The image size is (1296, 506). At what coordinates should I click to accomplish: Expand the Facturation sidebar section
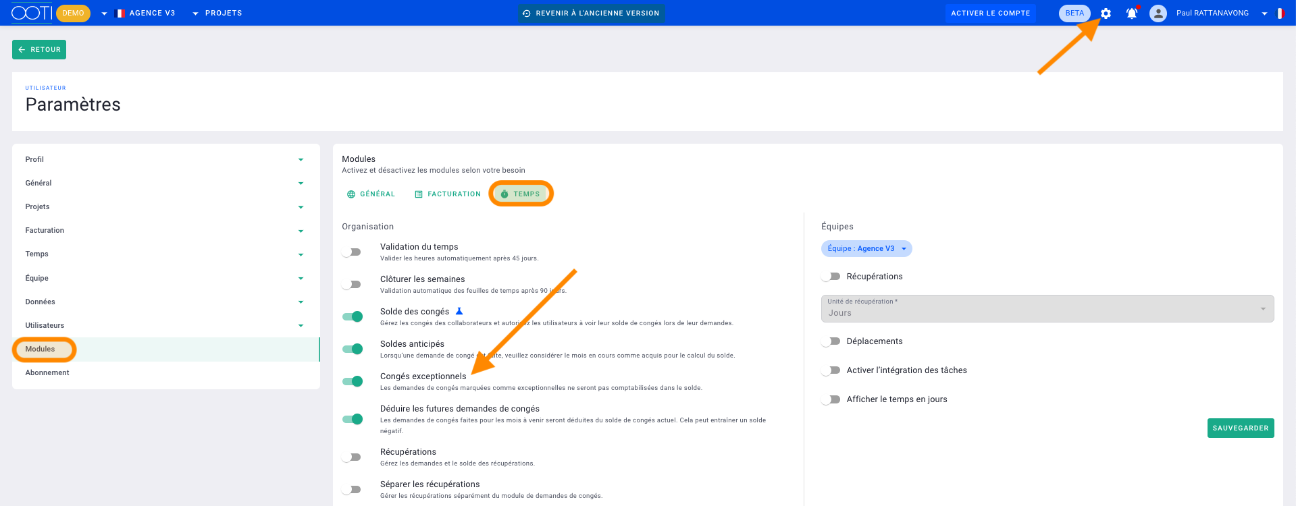(165, 230)
